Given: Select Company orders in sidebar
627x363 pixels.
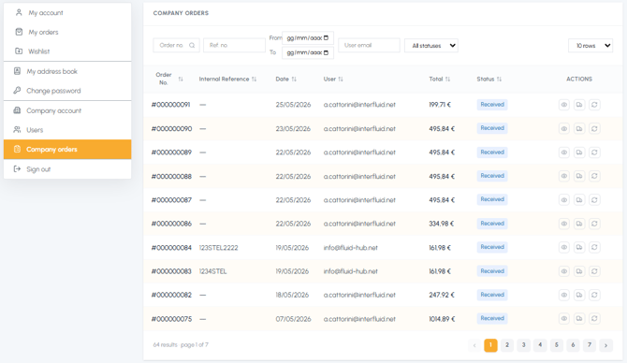Looking at the screenshot, I should [x=67, y=150].
